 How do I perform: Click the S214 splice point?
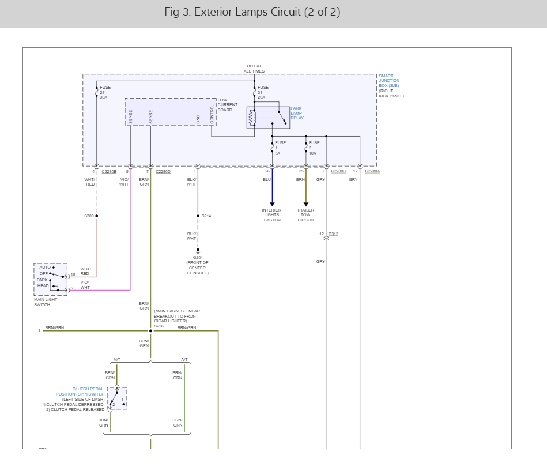[198, 216]
